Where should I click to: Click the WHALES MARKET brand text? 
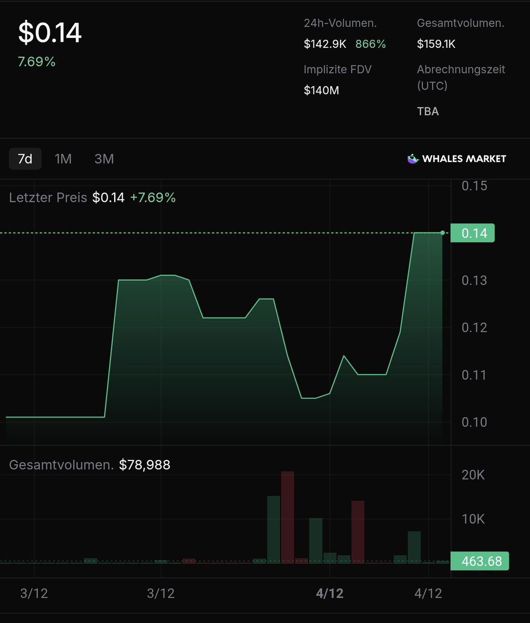(x=464, y=159)
